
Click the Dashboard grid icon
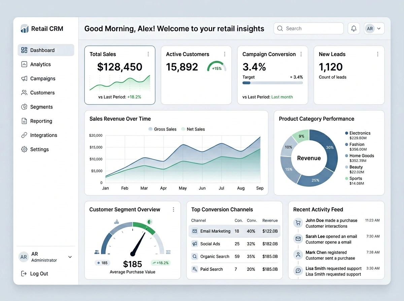[x=24, y=50]
